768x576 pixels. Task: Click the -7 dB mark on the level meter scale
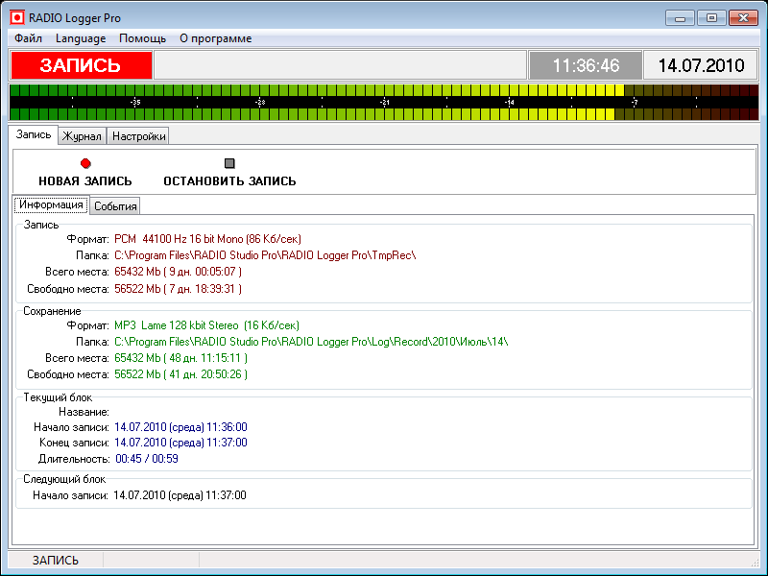click(635, 103)
